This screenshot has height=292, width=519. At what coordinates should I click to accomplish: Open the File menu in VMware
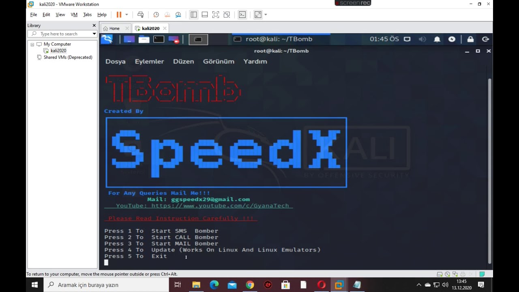coord(34,15)
